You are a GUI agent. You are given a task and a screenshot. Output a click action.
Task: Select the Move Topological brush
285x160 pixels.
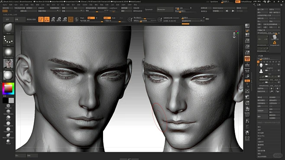point(8,136)
